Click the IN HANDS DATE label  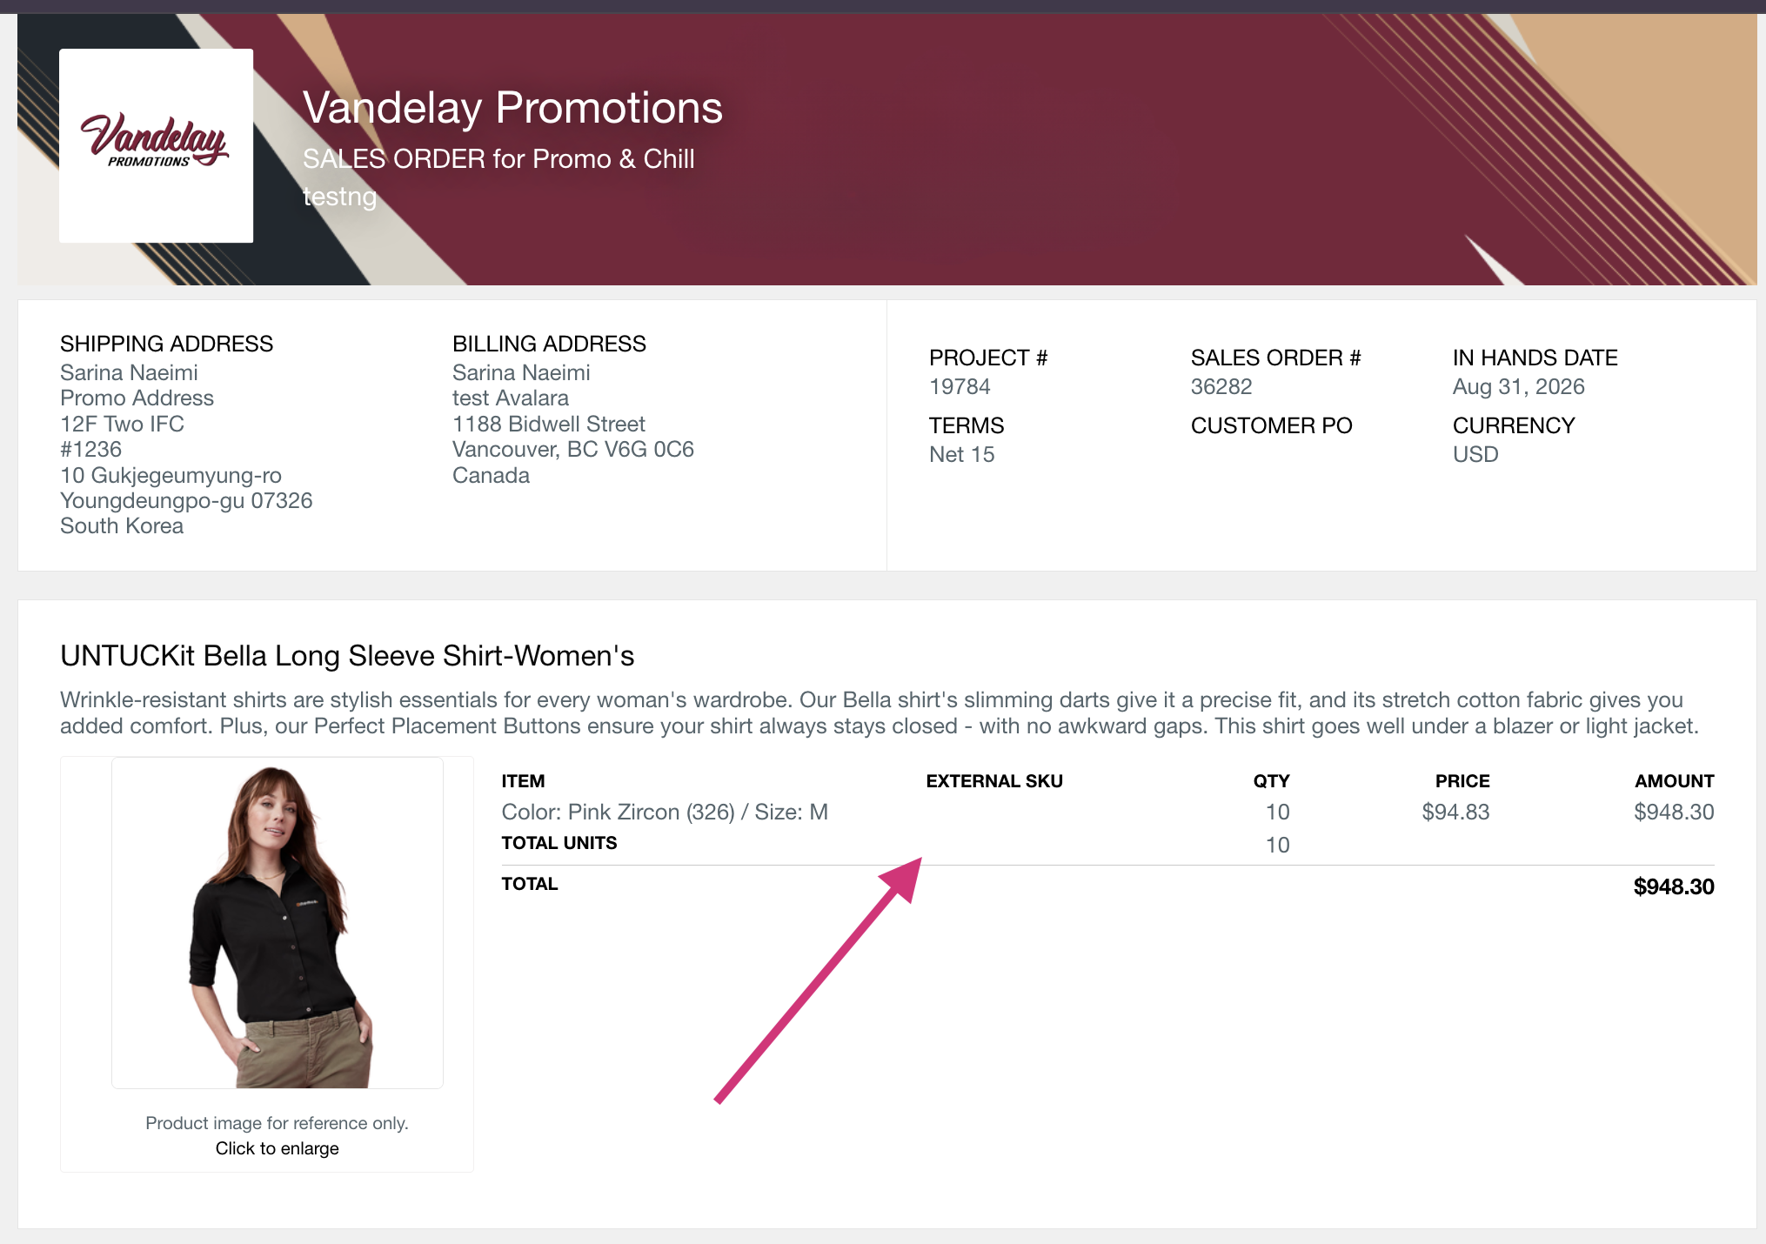pos(1535,358)
